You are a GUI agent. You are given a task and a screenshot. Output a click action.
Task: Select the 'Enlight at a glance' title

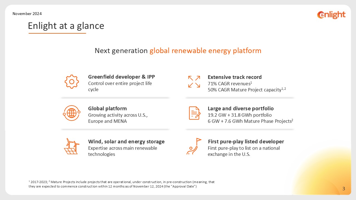tap(66, 26)
